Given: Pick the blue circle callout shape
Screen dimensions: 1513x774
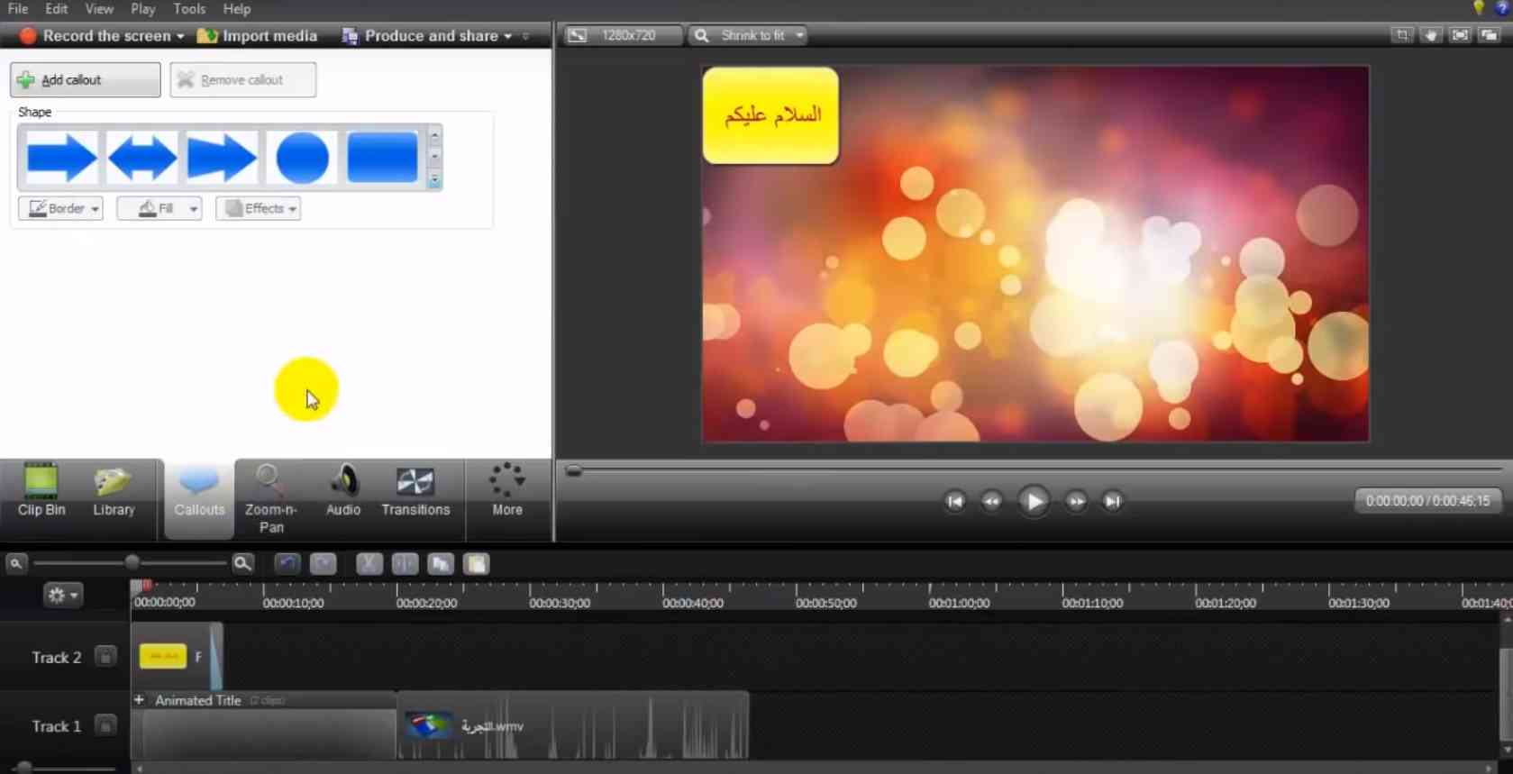Looking at the screenshot, I should (x=302, y=158).
